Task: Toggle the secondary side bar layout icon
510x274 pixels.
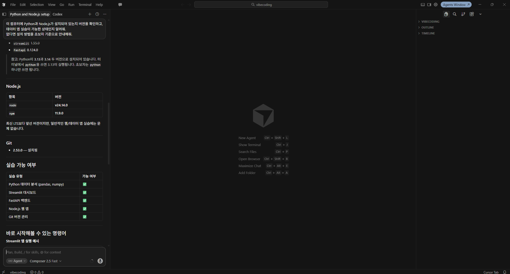Action: tap(429, 5)
